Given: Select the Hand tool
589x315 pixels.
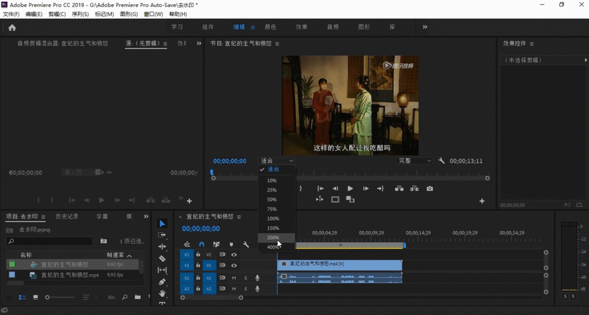Looking at the screenshot, I should (x=163, y=293).
